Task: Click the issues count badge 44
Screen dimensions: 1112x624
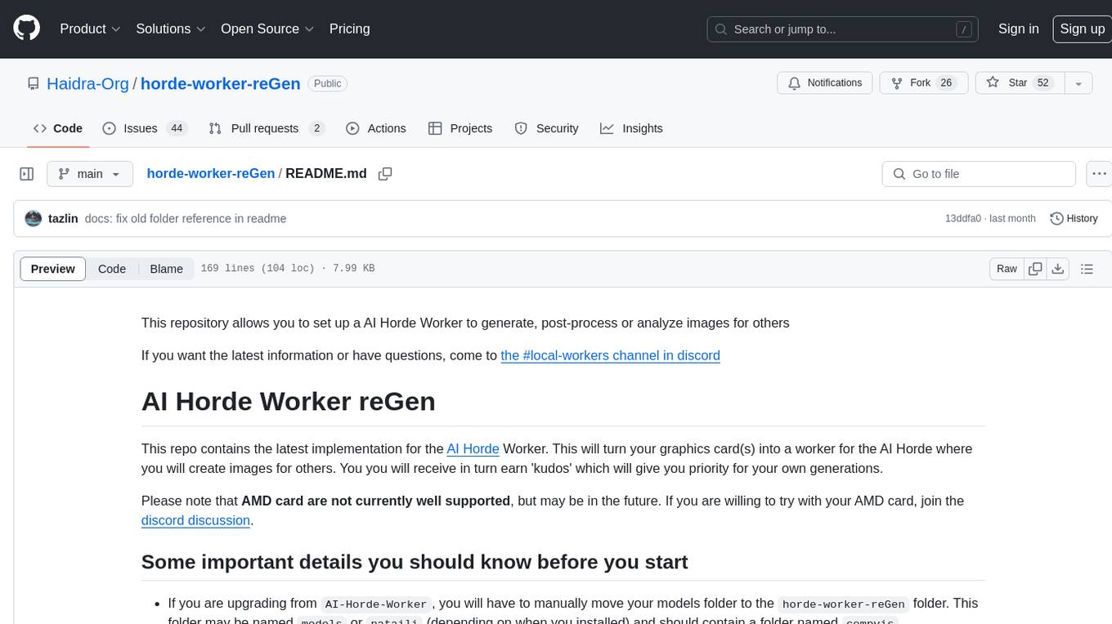Action: point(177,128)
